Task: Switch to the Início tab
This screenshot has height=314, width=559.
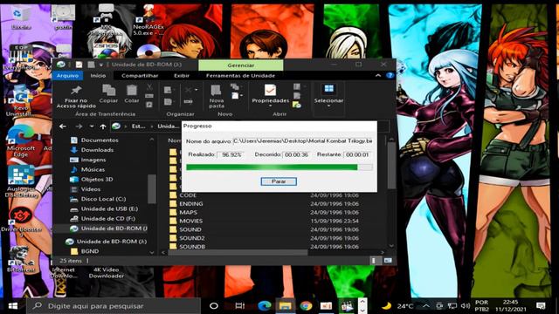Action: [98, 76]
